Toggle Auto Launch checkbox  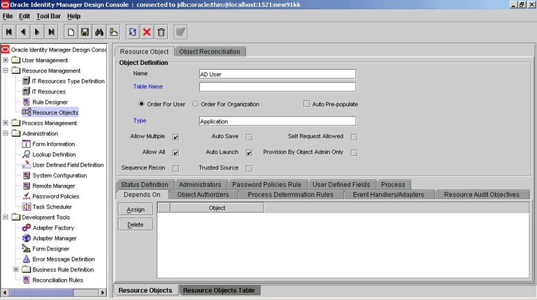point(250,153)
